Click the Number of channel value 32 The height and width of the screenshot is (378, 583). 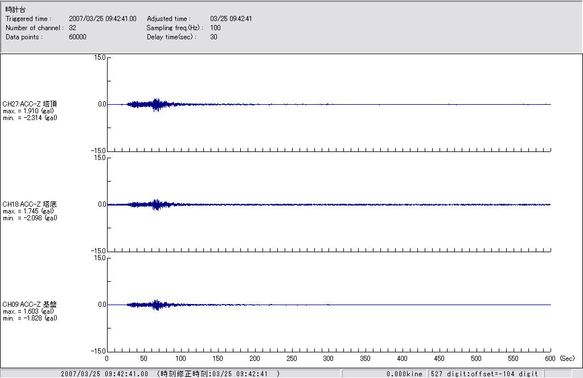click(72, 28)
